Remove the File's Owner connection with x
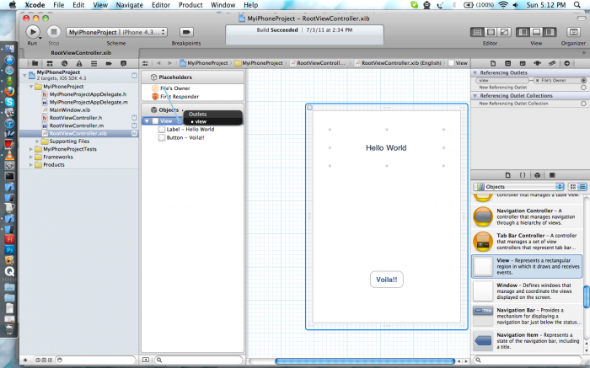The height and width of the screenshot is (368, 590). coord(538,81)
